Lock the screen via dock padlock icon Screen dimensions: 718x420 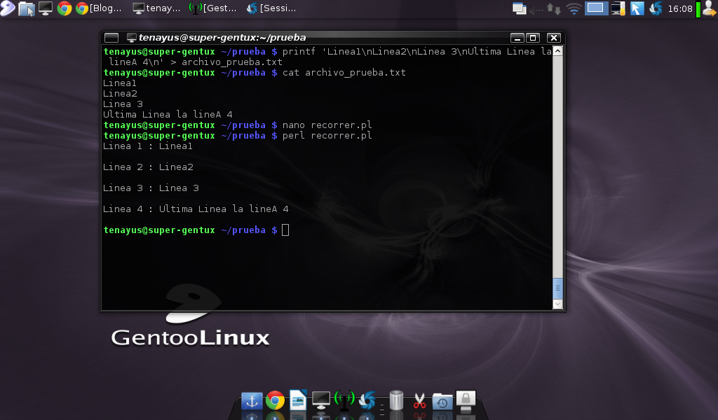coord(466,401)
